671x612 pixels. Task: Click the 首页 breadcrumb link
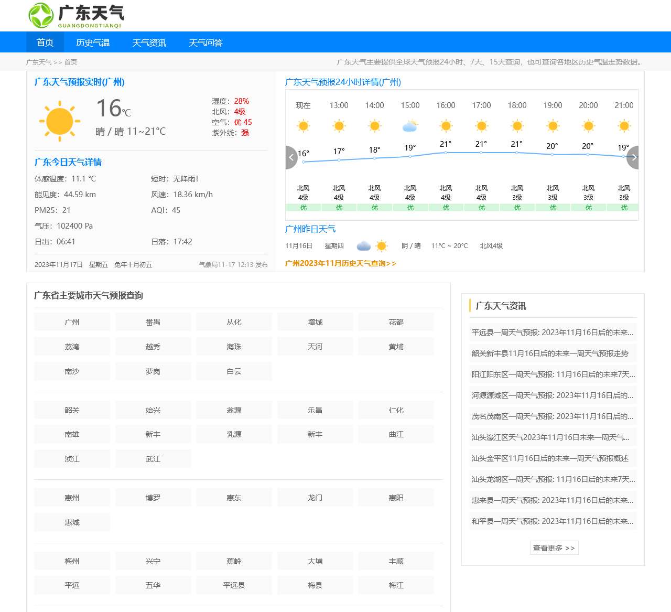pos(71,62)
